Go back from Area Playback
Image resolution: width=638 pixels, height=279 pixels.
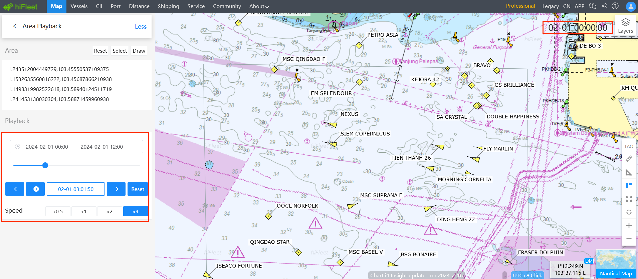[x=14, y=26]
